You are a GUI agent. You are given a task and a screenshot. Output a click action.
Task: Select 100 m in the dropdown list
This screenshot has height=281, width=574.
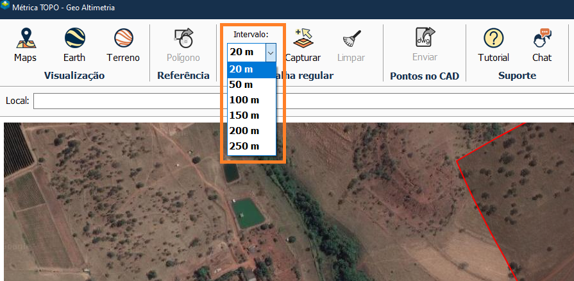tap(251, 100)
